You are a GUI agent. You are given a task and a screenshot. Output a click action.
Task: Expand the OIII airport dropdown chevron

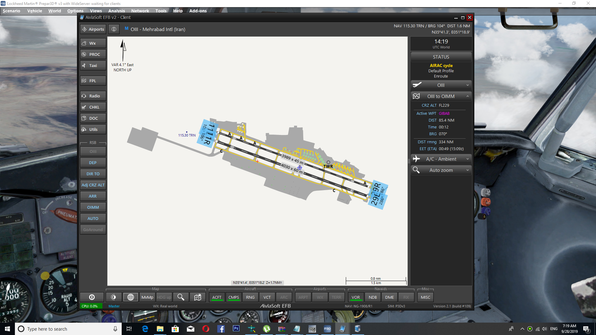pos(467,85)
